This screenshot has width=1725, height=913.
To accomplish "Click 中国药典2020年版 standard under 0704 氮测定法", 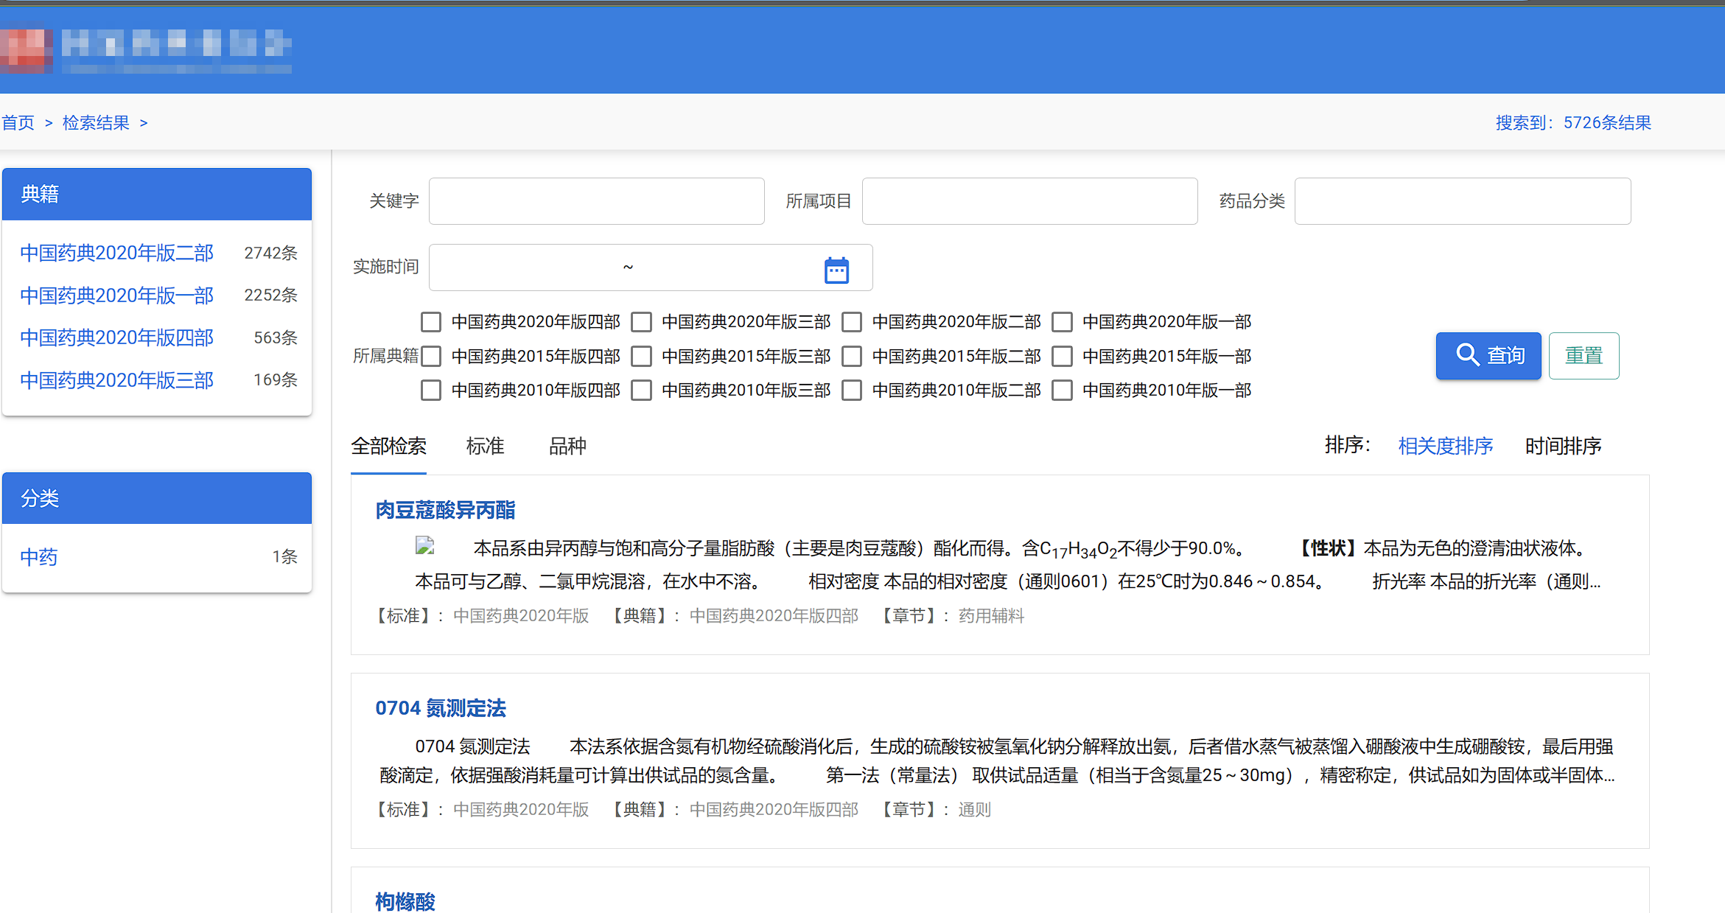I will 521,809.
